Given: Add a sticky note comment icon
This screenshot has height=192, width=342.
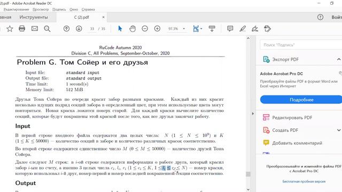Looking at the screenshot, I should point(230,28).
